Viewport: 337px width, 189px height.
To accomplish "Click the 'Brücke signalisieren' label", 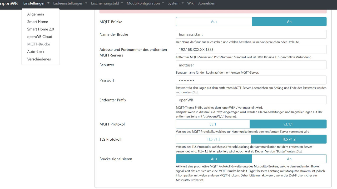I will 116,159.
